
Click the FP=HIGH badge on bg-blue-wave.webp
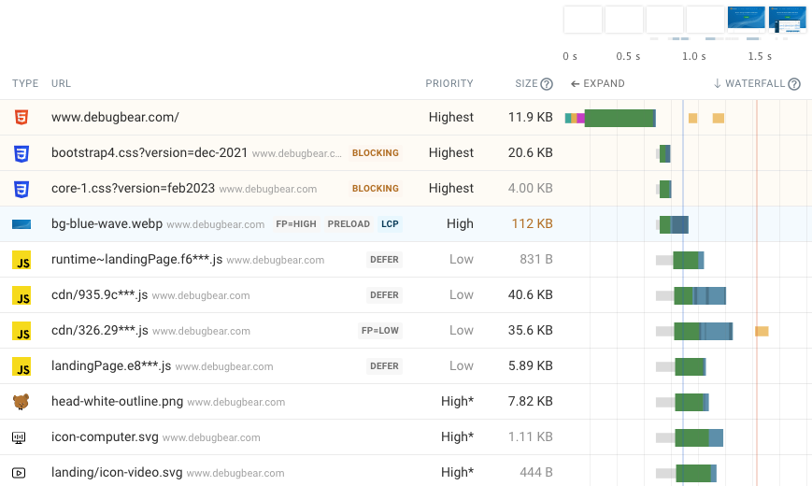(x=295, y=224)
